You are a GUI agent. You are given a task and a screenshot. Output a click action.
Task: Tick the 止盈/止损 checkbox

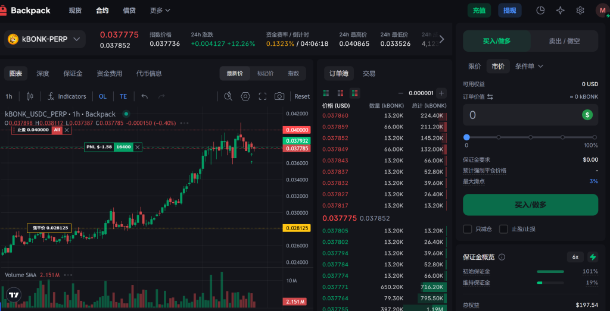pos(503,229)
